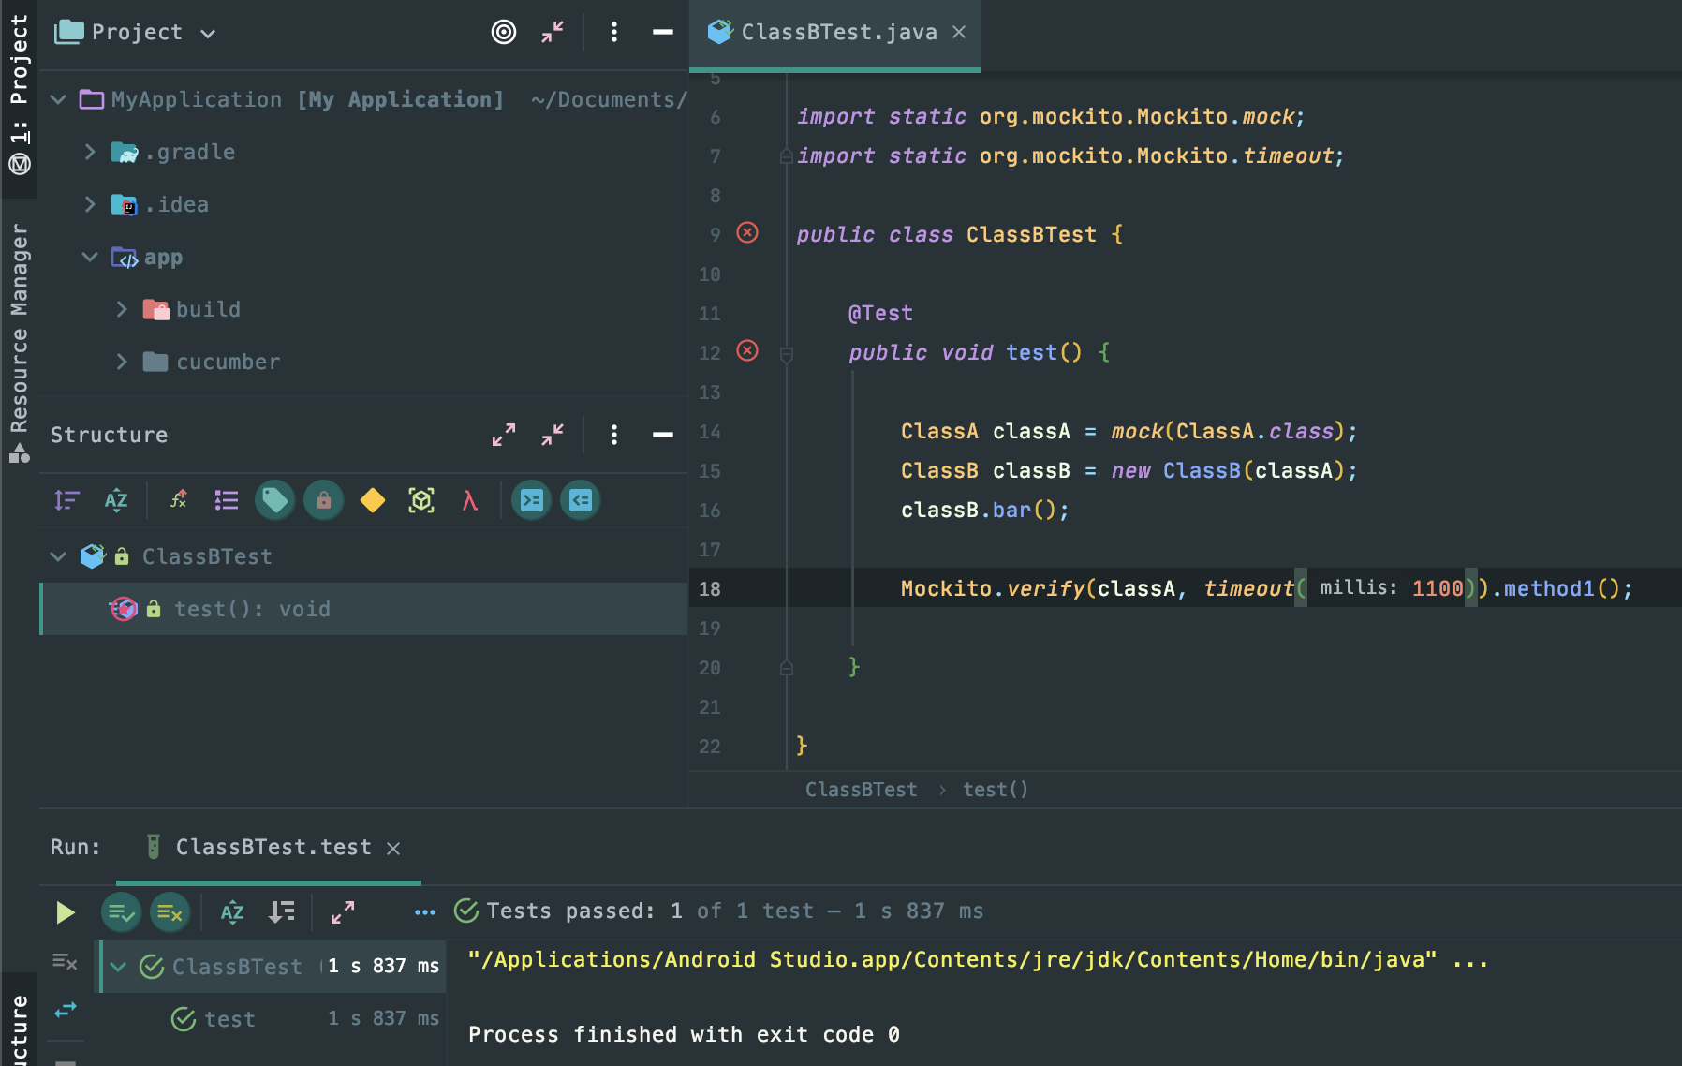The image size is (1682, 1066).
Task: Expand the .idea folder
Action: click(90, 204)
